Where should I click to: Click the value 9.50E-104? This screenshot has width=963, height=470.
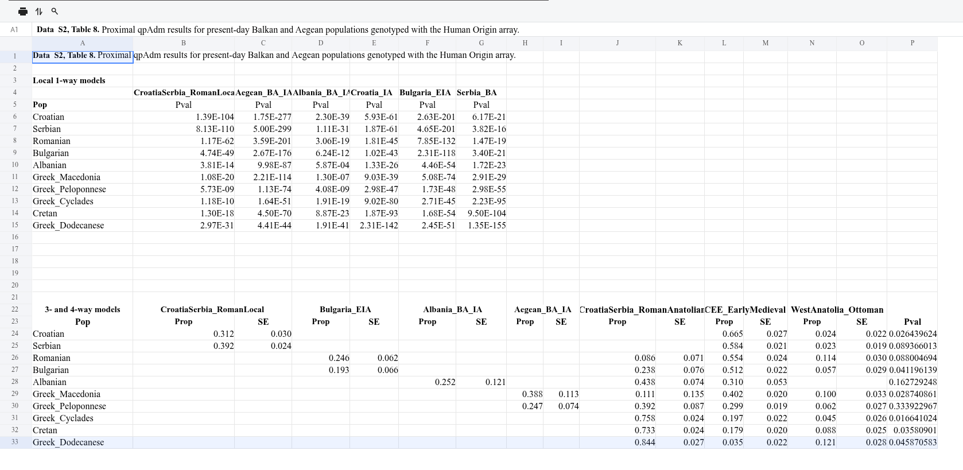tap(487, 213)
